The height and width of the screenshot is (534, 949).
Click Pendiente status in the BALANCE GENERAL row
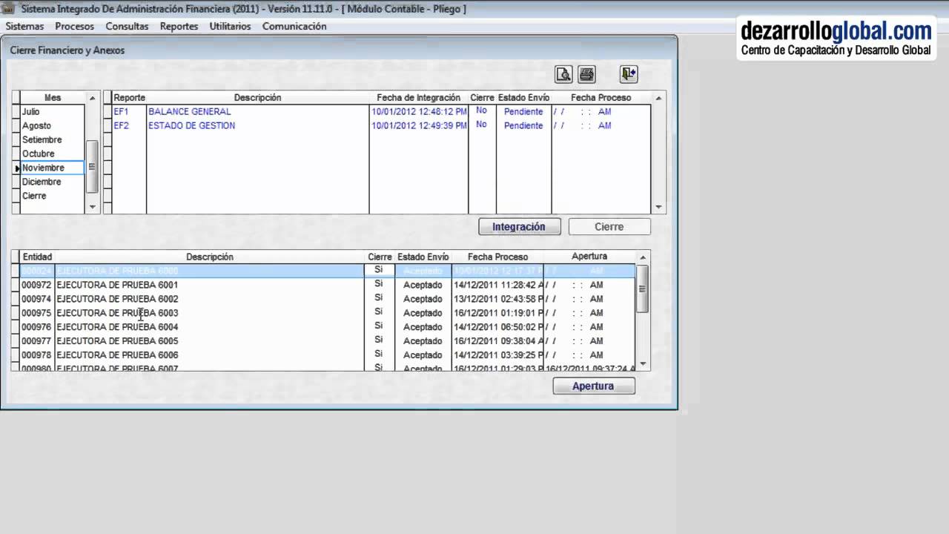pos(523,112)
